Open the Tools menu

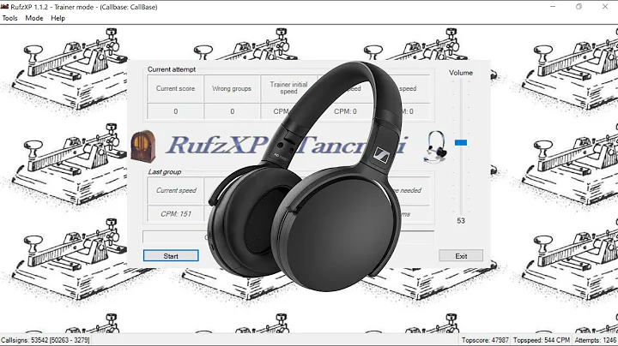tap(9, 18)
